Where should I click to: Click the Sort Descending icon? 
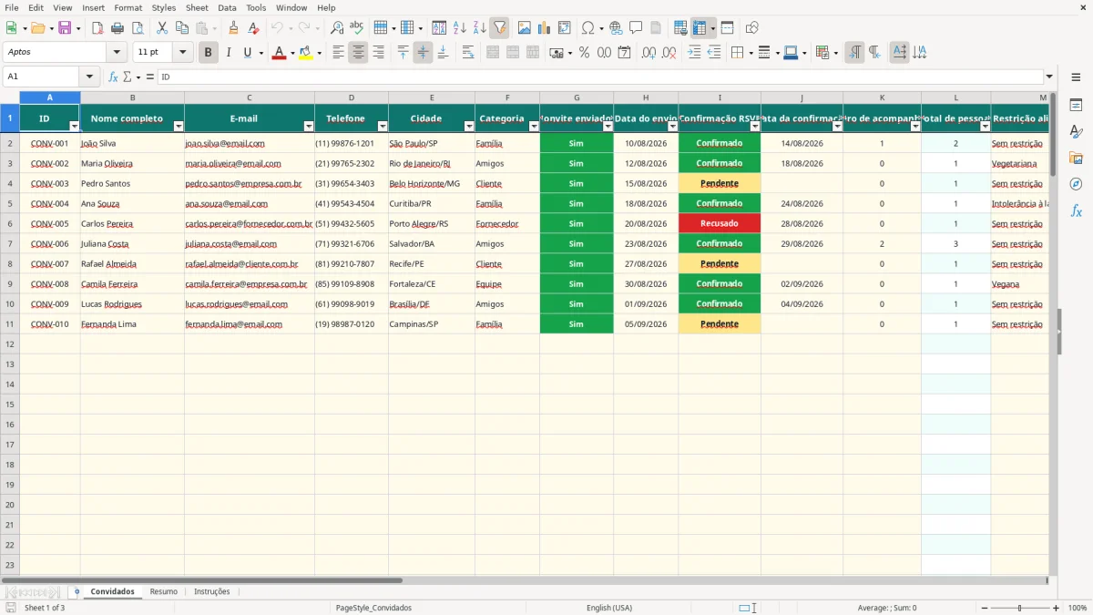(480, 28)
